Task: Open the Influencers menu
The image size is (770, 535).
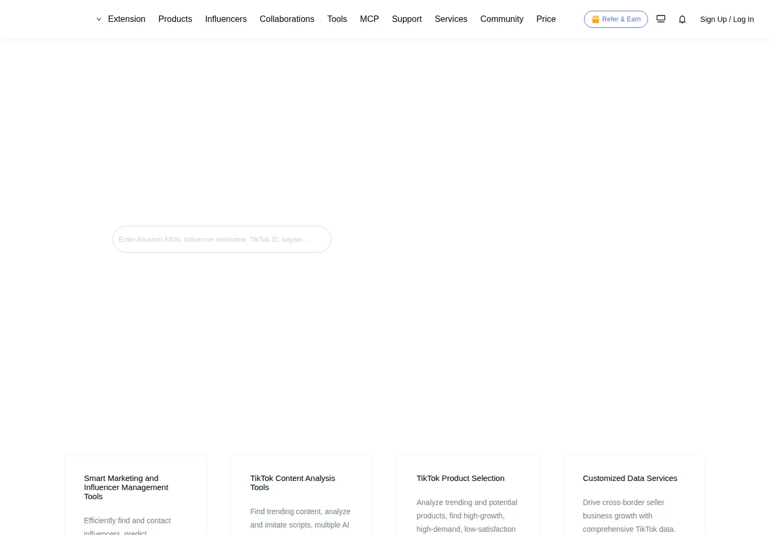Action: pyautogui.click(x=226, y=19)
